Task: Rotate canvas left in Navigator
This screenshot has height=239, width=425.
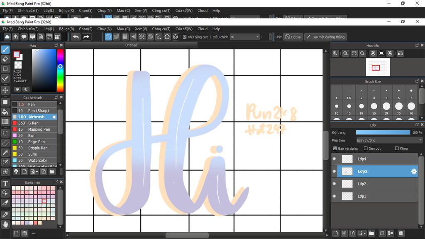Action: click(373, 54)
